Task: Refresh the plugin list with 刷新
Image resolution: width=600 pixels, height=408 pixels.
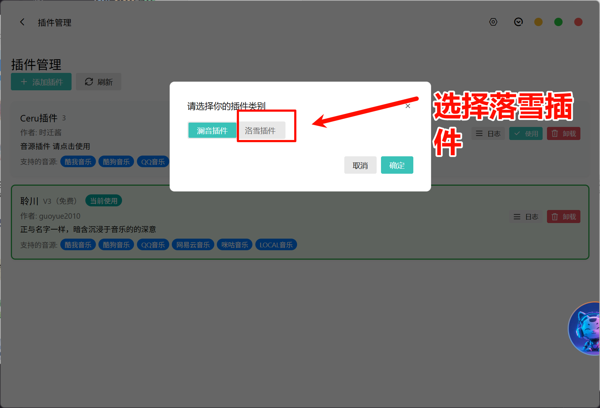Action: point(99,82)
